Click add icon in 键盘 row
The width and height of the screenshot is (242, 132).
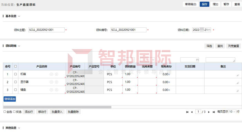coord(52,90)
